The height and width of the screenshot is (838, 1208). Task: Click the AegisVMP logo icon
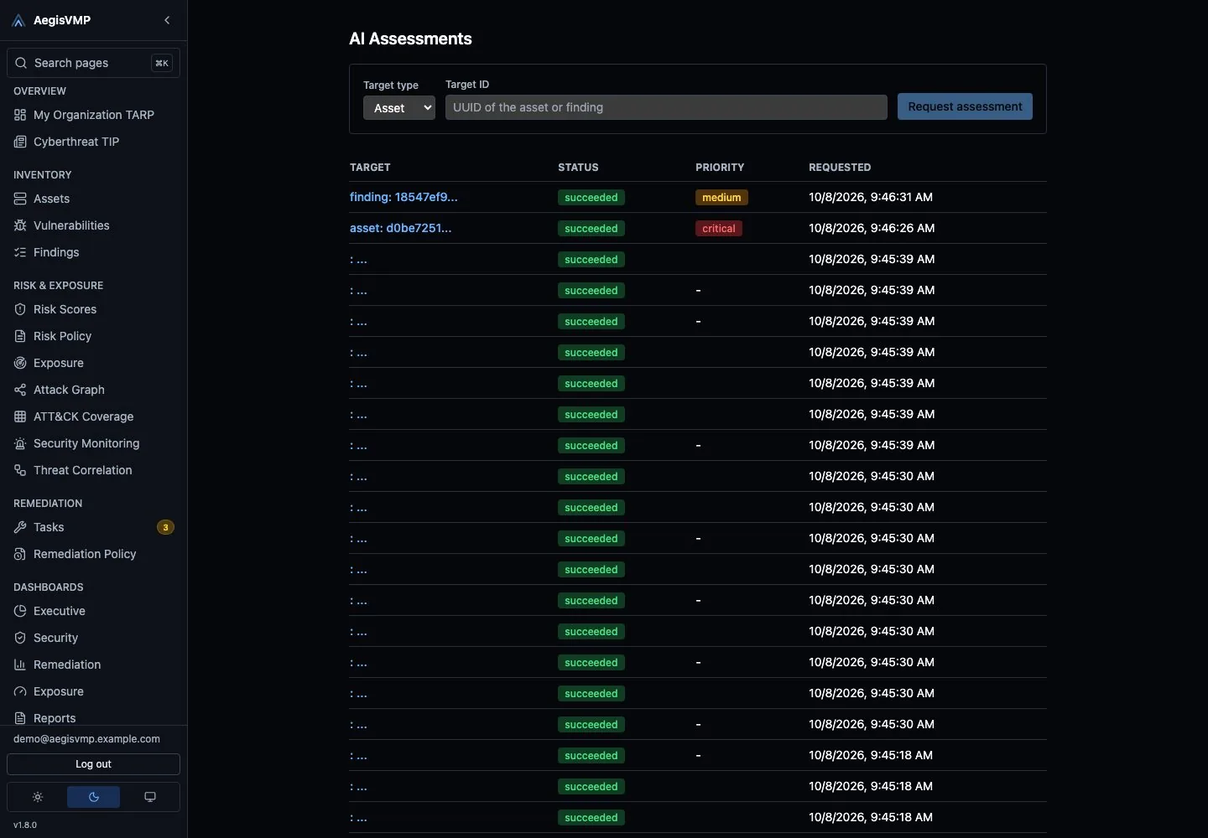coord(18,20)
